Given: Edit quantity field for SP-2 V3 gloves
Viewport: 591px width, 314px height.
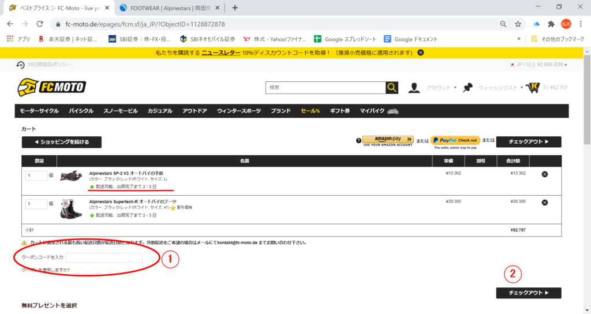Looking at the screenshot, I should [36, 175].
